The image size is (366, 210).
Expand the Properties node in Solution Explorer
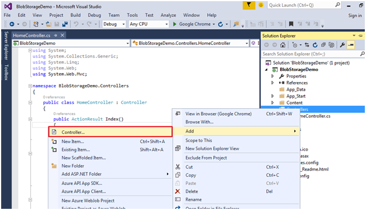pyautogui.click(x=273, y=76)
